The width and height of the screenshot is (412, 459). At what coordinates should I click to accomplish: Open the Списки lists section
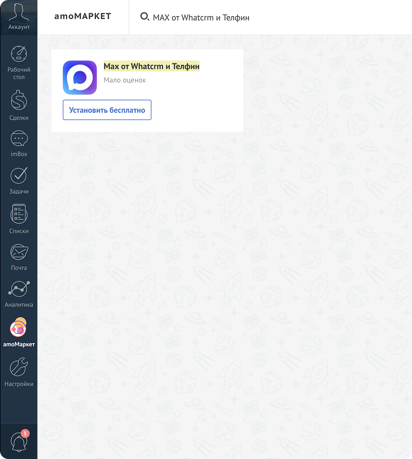(x=18, y=219)
